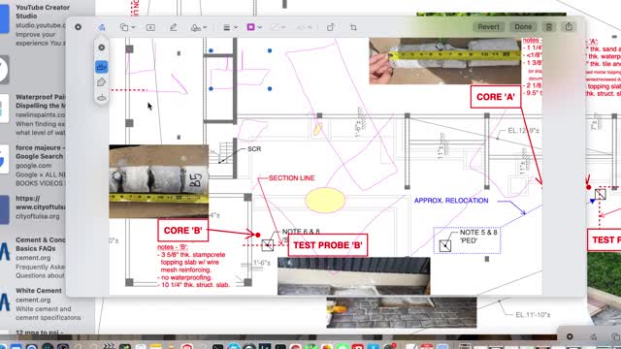This screenshot has height=349, width=621.
Task: Open the Shapes dropdown arrow
Action: (x=134, y=27)
